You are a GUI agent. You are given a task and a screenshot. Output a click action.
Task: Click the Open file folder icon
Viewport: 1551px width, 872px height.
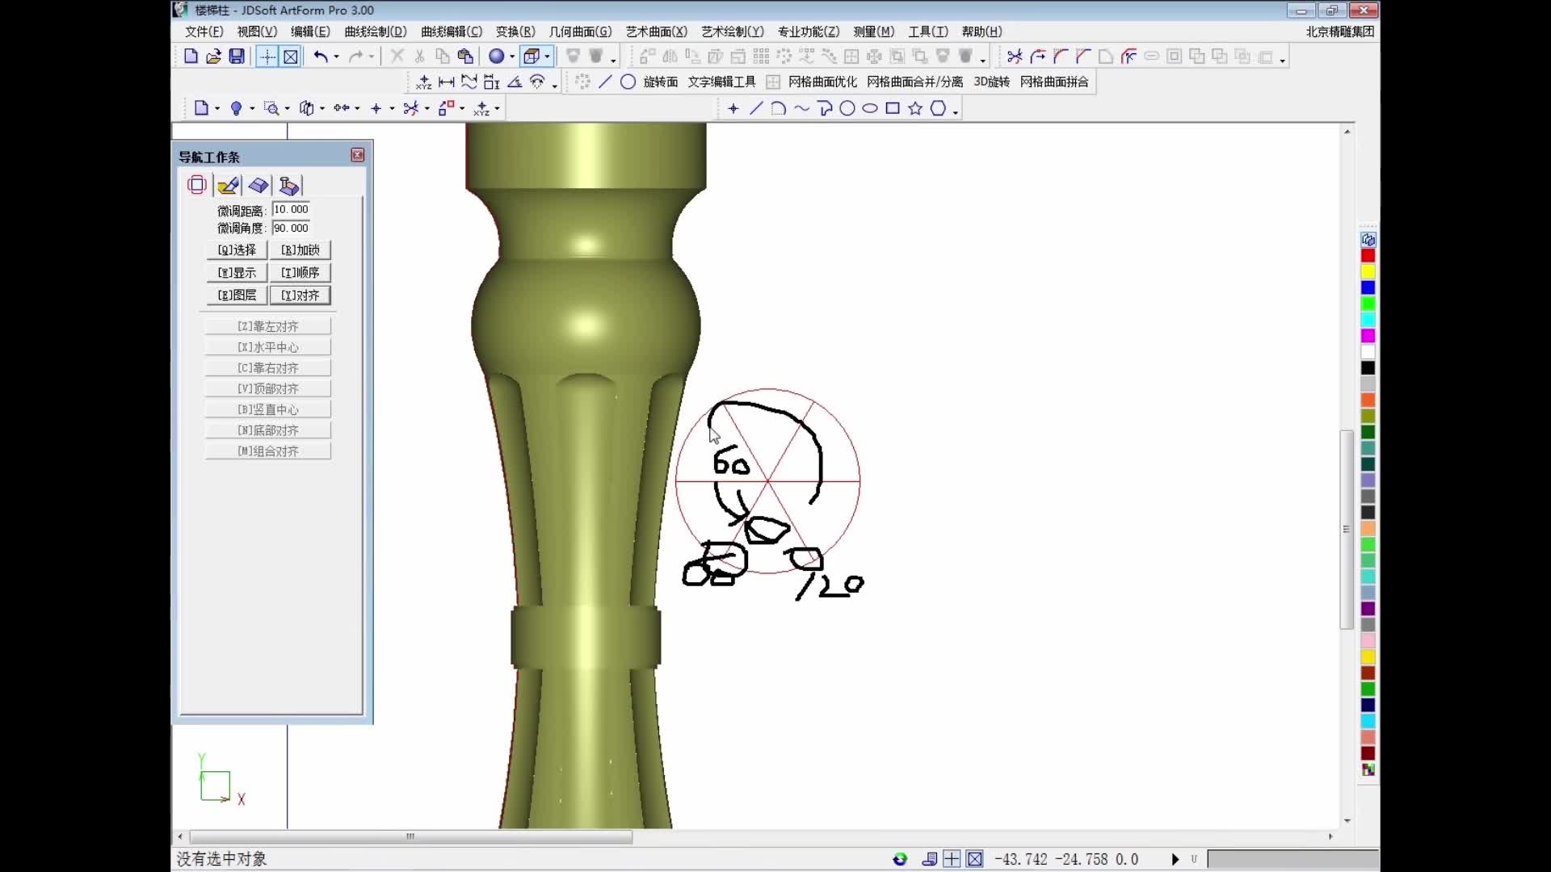213,57
